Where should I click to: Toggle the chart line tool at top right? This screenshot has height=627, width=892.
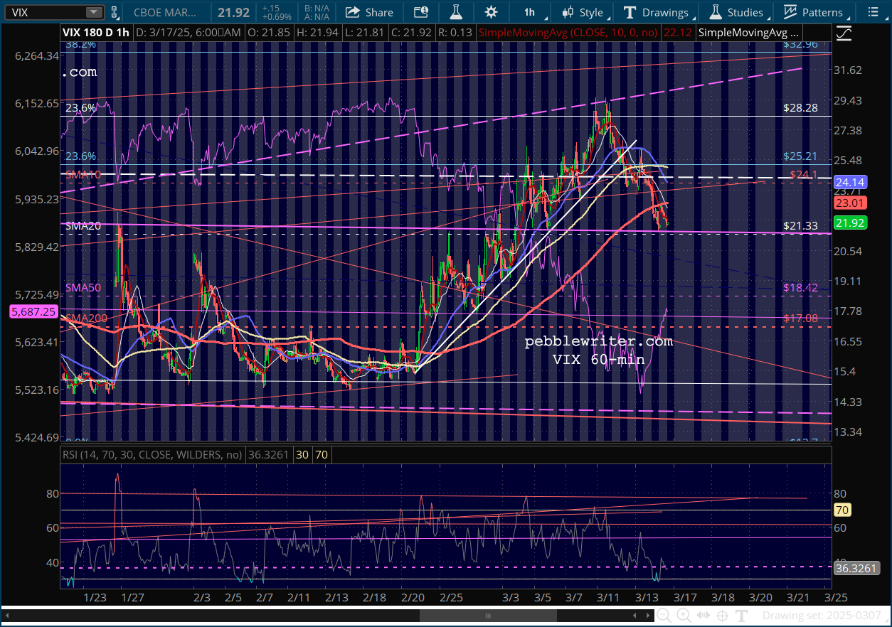point(844,33)
